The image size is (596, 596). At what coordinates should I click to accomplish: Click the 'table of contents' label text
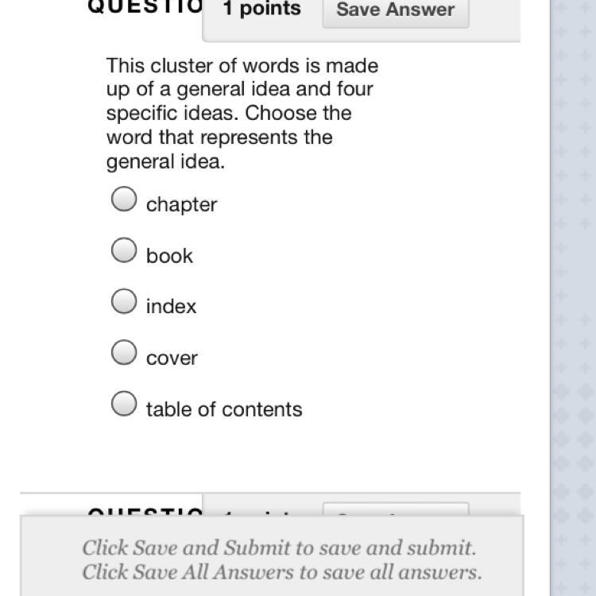[x=224, y=409]
